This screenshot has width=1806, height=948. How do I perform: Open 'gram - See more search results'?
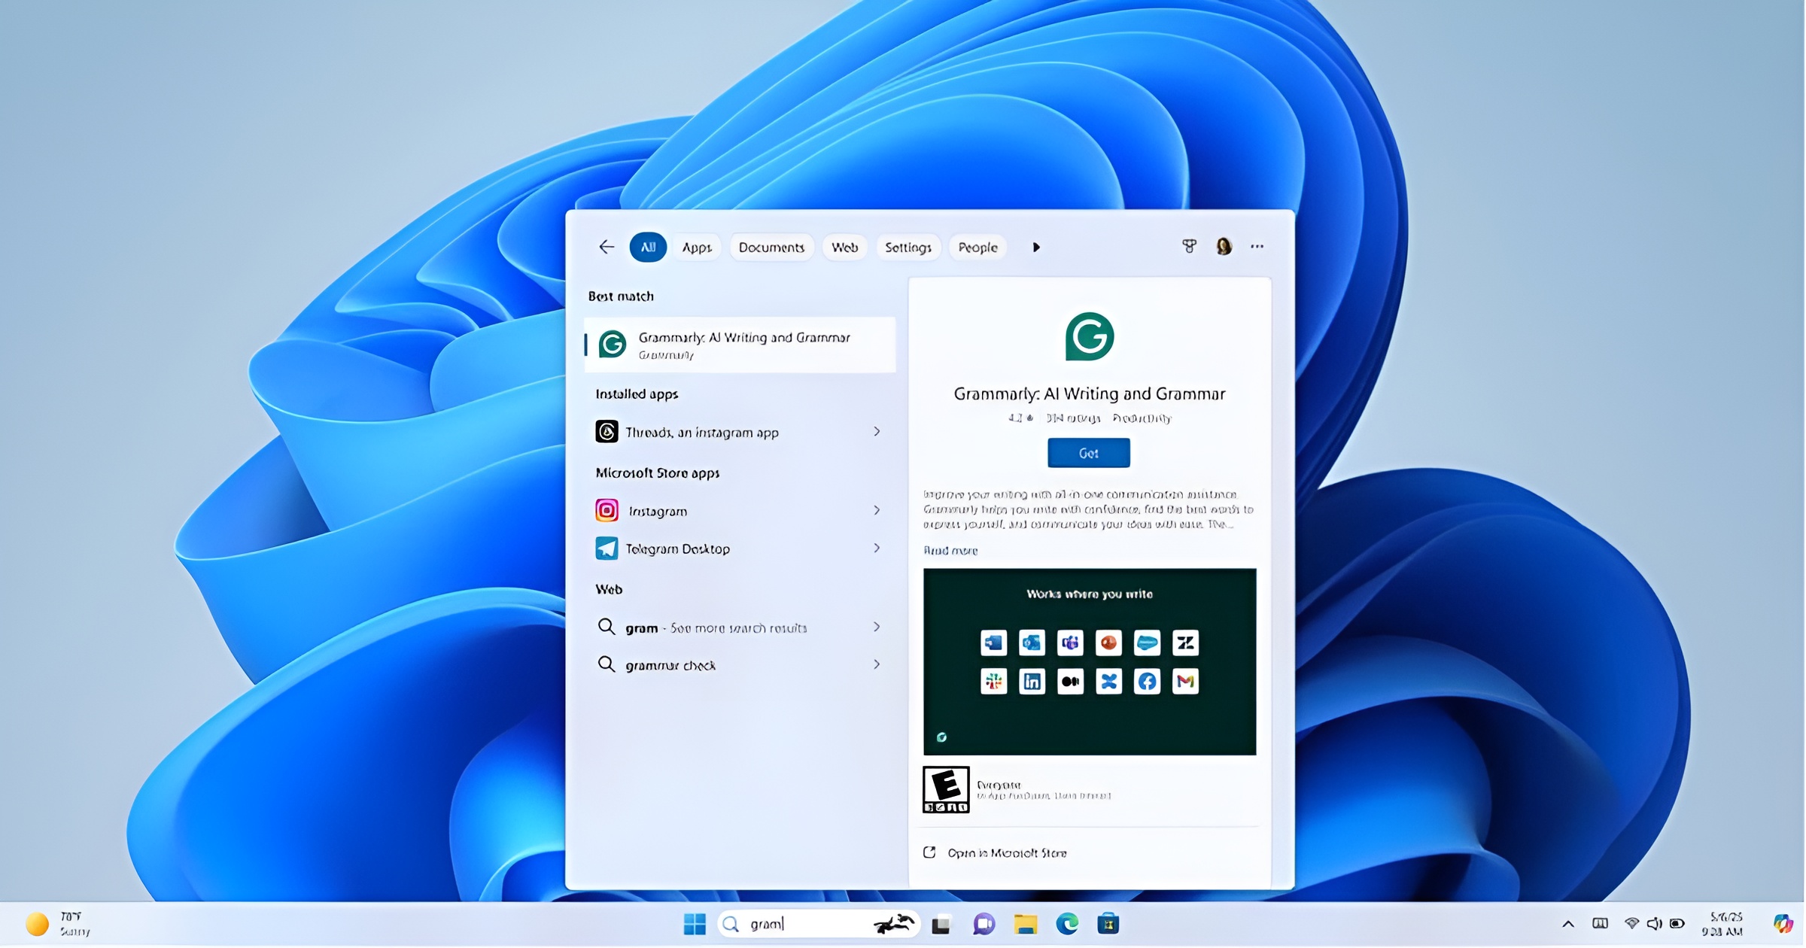click(x=740, y=627)
